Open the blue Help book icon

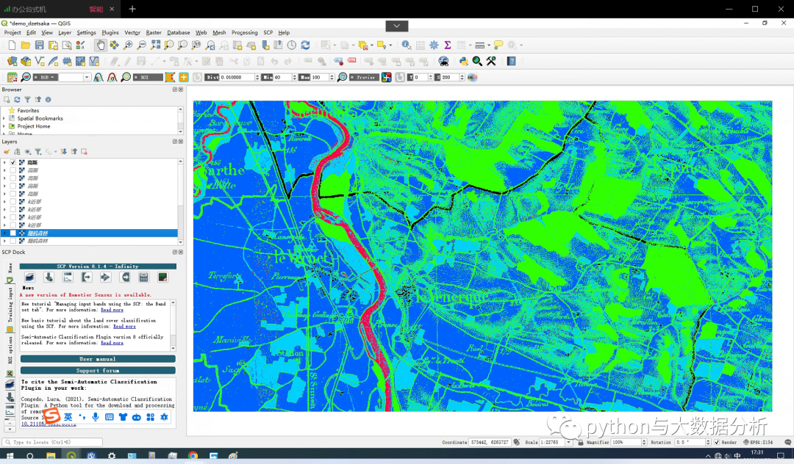(512, 61)
